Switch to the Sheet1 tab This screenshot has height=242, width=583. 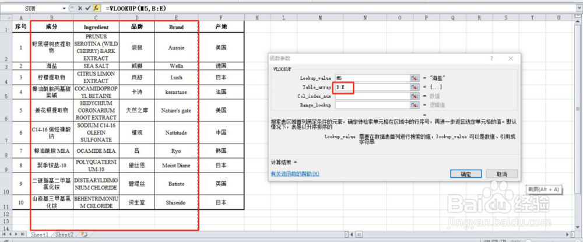(40, 234)
